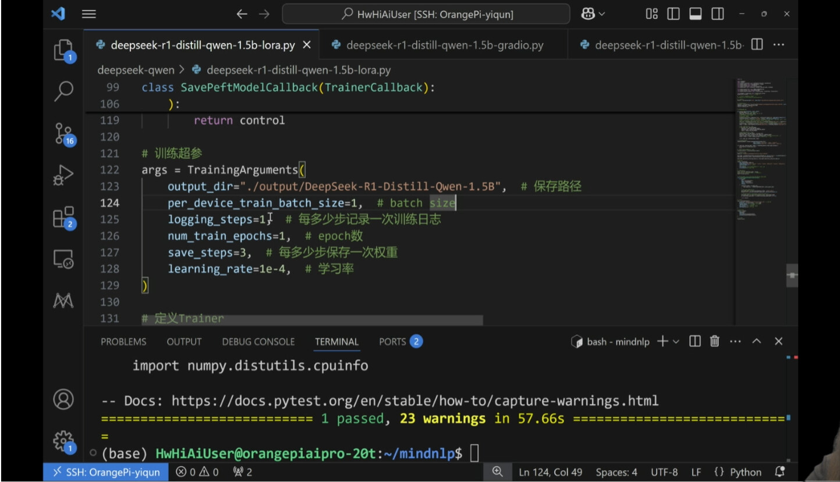The height and width of the screenshot is (482, 840).
Task: Click the sticky class SavePeftModelCallback line
Action: coord(289,87)
